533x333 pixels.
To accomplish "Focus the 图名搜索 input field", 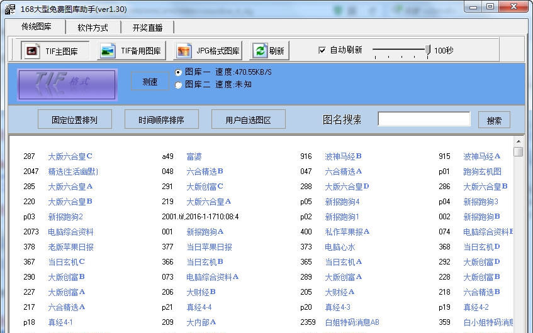I will click(424, 119).
